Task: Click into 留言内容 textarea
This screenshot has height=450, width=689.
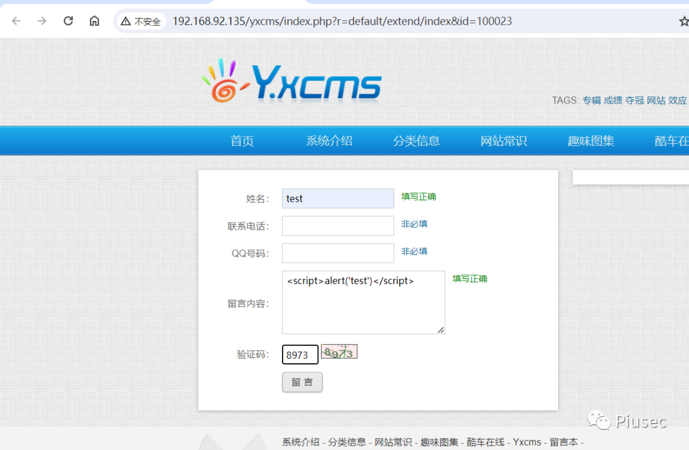Action: click(364, 303)
